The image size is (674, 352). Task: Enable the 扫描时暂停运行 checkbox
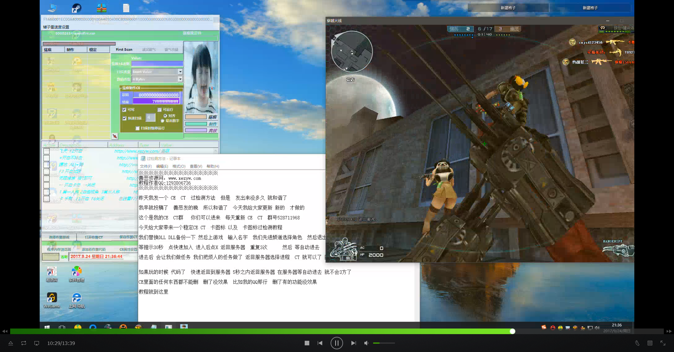pyautogui.click(x=138, y=128)
